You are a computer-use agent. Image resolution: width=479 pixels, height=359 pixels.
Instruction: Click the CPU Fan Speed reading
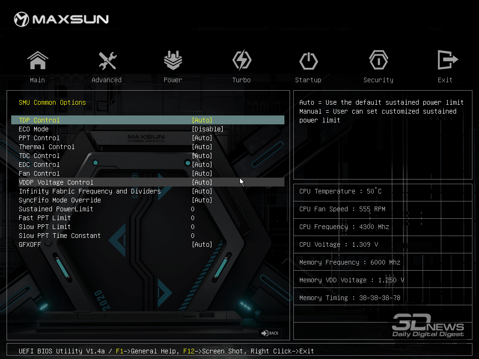click(342, 209)
